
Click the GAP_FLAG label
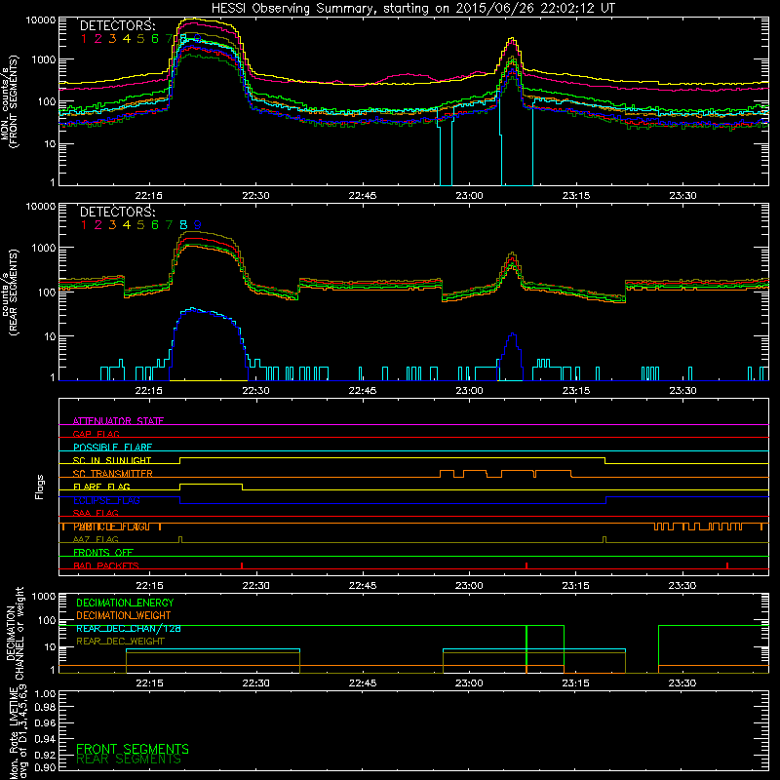pos(96,434)
